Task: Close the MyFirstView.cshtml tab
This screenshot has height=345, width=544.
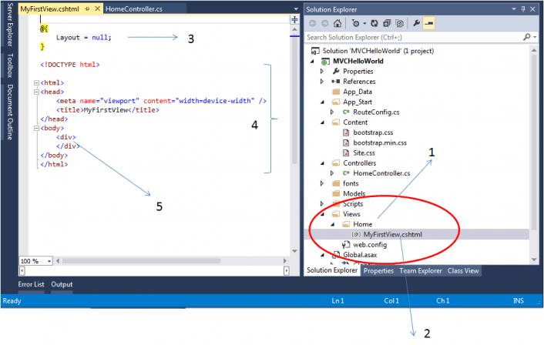Action: point(97,8)
